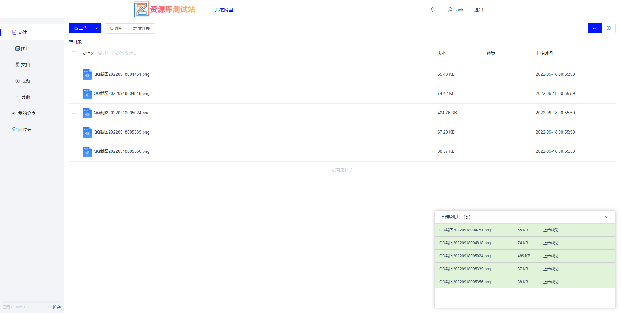621x313 pixels.
Task: Click the site logo 资源库测试站
Action: click(165, 9)
